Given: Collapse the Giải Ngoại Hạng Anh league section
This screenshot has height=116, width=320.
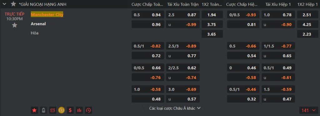Looking at the screenshot, I should click(5, 4).
